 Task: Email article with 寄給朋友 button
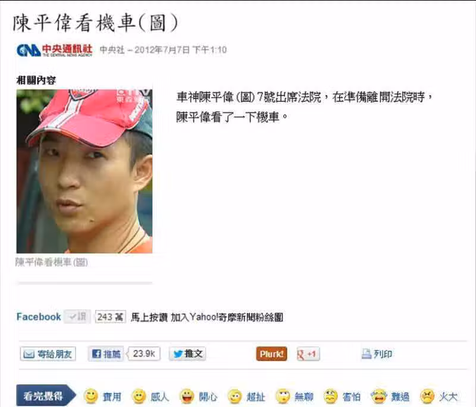(x=48, y=354)
